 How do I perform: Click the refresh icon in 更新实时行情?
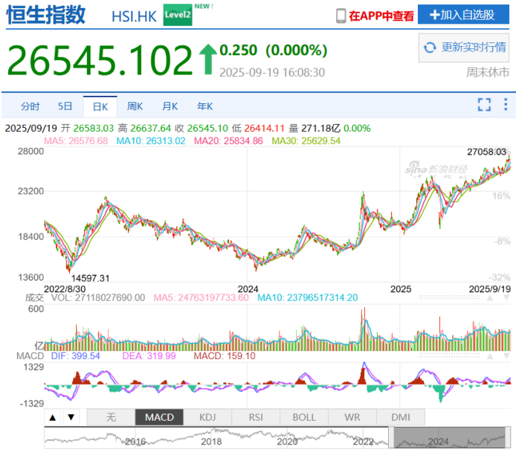429,48
